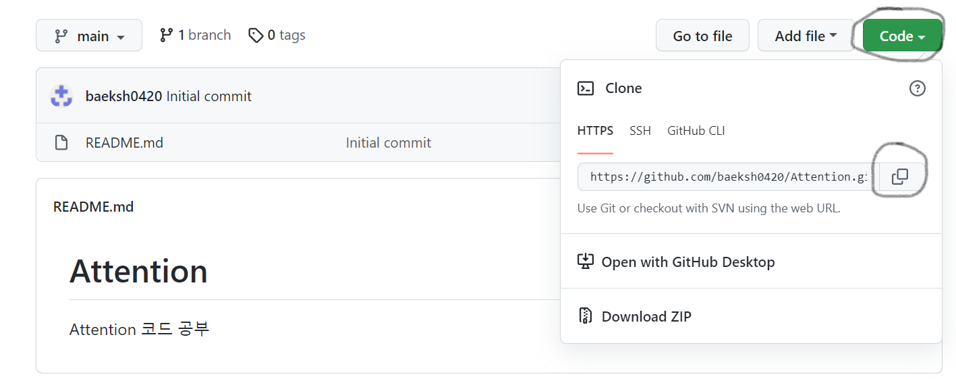This screenshot has height=391, width=956.
Task: Choose Download ZIP option
Action: coord(635,316)
